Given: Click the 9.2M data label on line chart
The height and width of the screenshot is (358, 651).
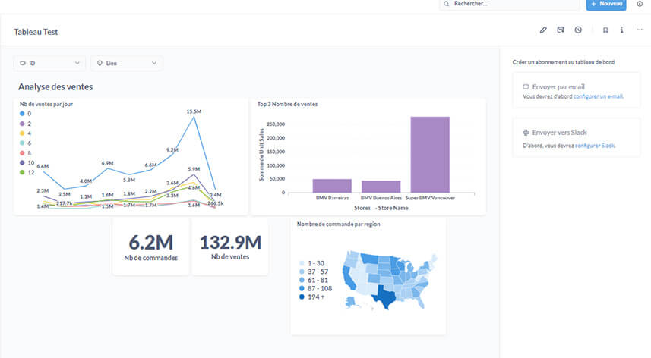Looking at the screenshot, I should point(172,150).
